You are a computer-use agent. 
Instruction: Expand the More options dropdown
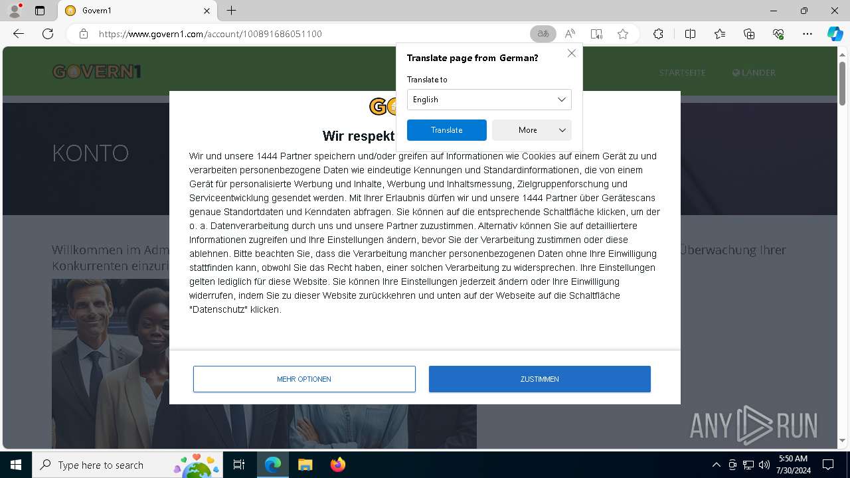coord(531,130)
